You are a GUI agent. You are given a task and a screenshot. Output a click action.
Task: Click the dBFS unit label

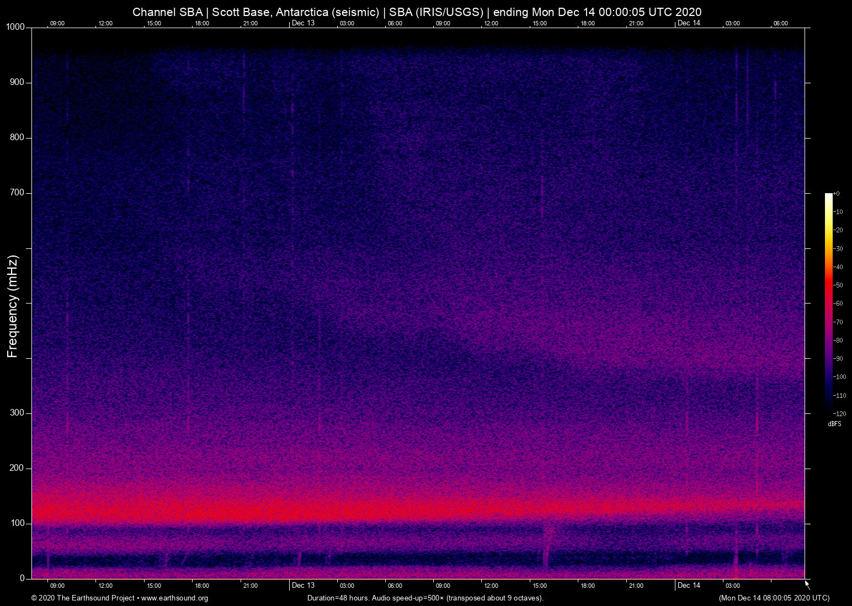[834, 424]
